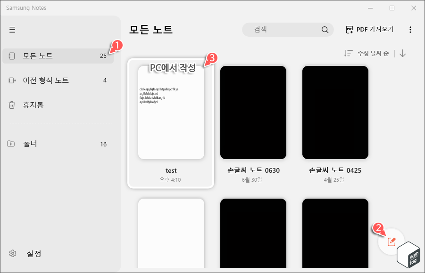Open 손글씨 노트 0425
Viewport: 425px width, 273px height.
tap(335, 113)
